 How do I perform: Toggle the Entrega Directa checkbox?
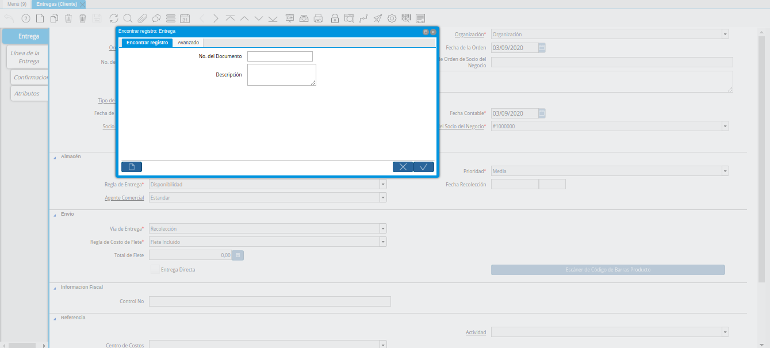[154, 269]
